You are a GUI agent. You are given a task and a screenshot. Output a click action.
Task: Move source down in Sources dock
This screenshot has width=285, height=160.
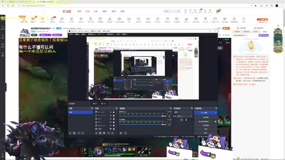click(x=113, y=133)
